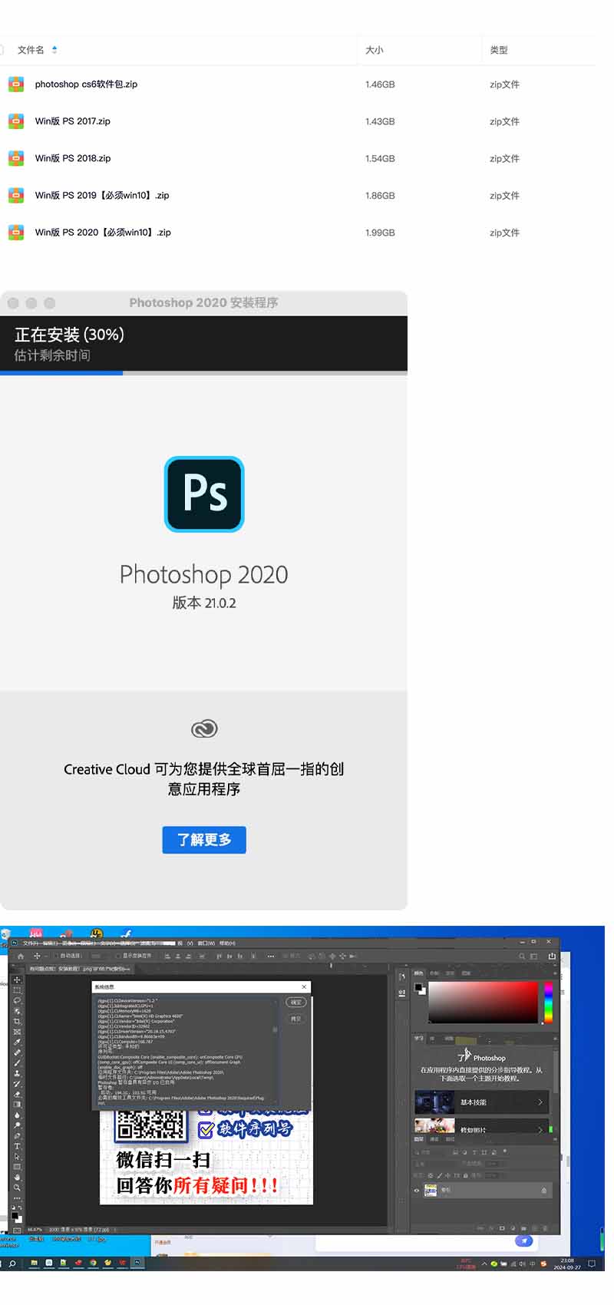Click the 1.46GB size cell
This screenshot has height=1305, width=614.
pos(380,84)
